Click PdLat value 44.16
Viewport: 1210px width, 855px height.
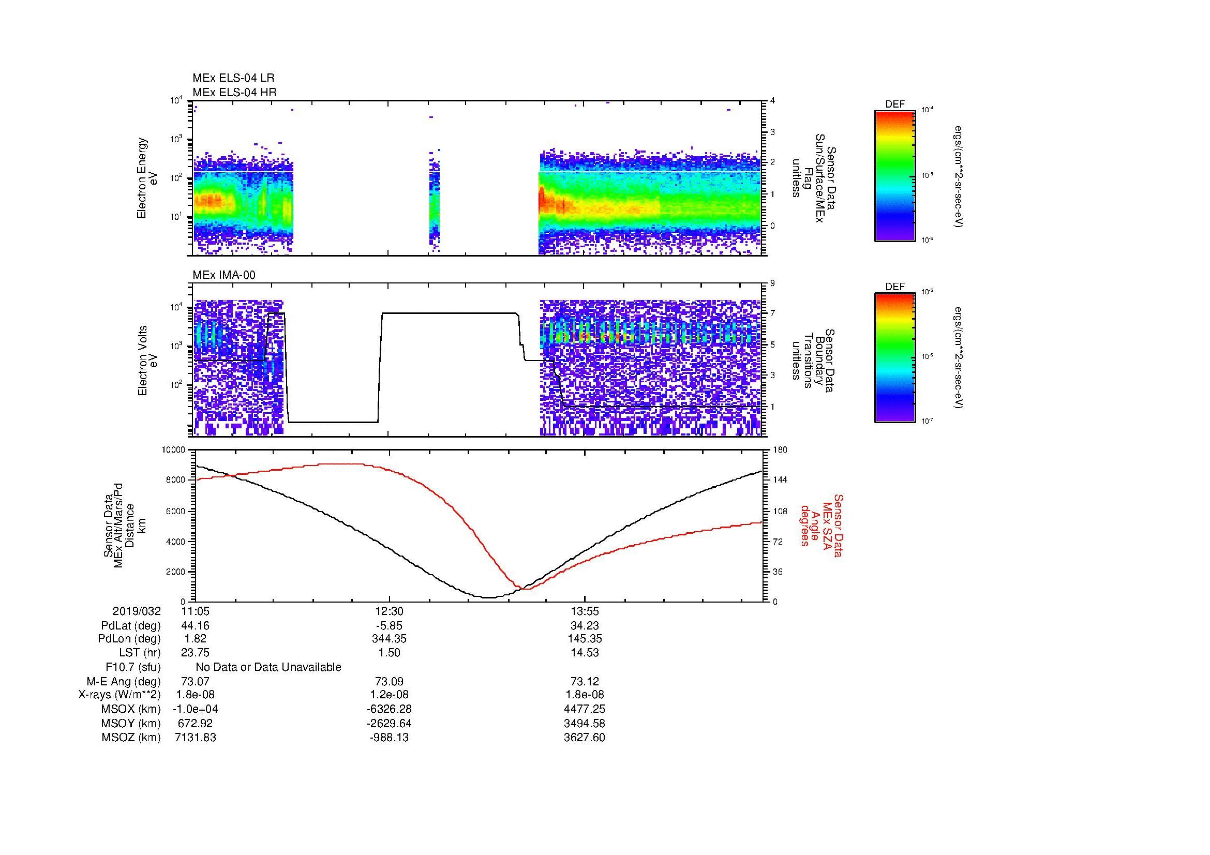tap(196, 626)
